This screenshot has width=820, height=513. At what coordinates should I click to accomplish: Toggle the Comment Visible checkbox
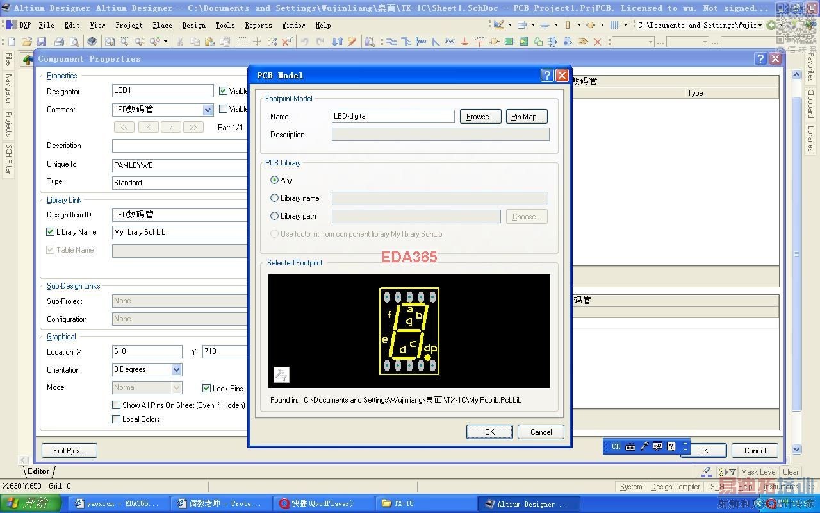[x=224, y=109]
